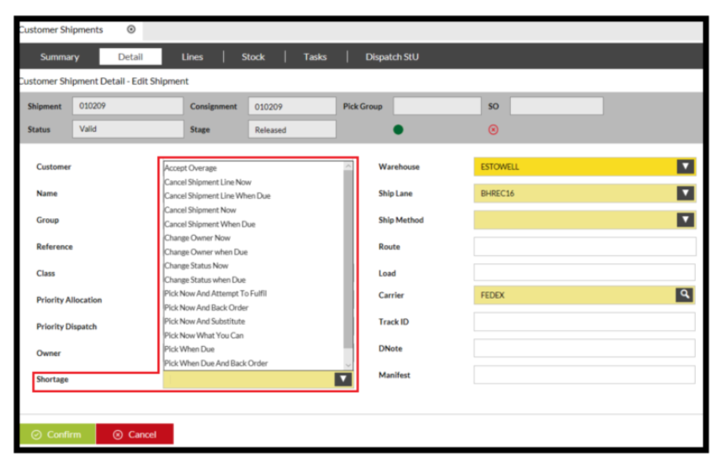The width and height of the screenshot is (716, 463).
Task: Switch to the Summary tab
Action: (60, 57)
